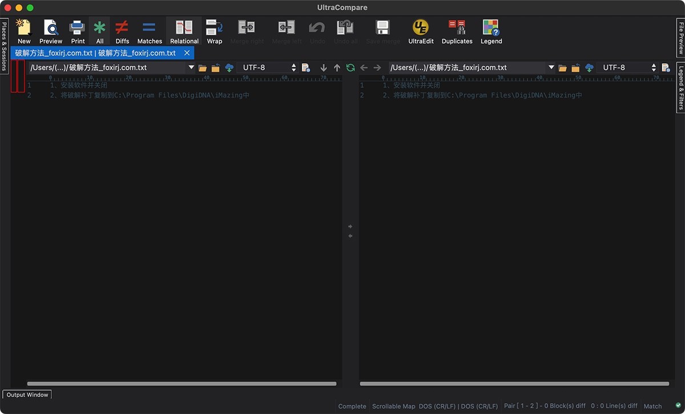Image resolution: width=685 pixels, height=414 pixels.
Task: Select the Matches comparison mode icon
Action: point(150,31)
